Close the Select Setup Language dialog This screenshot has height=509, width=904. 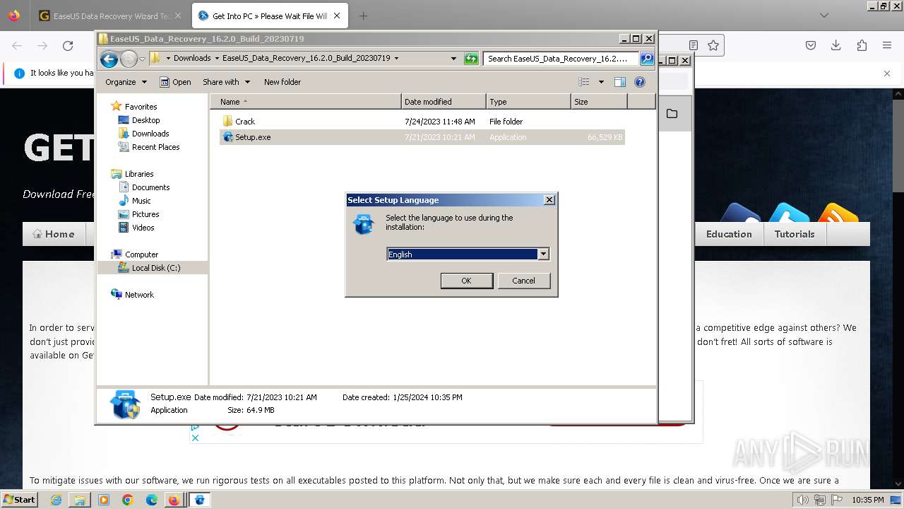point(549,200)
